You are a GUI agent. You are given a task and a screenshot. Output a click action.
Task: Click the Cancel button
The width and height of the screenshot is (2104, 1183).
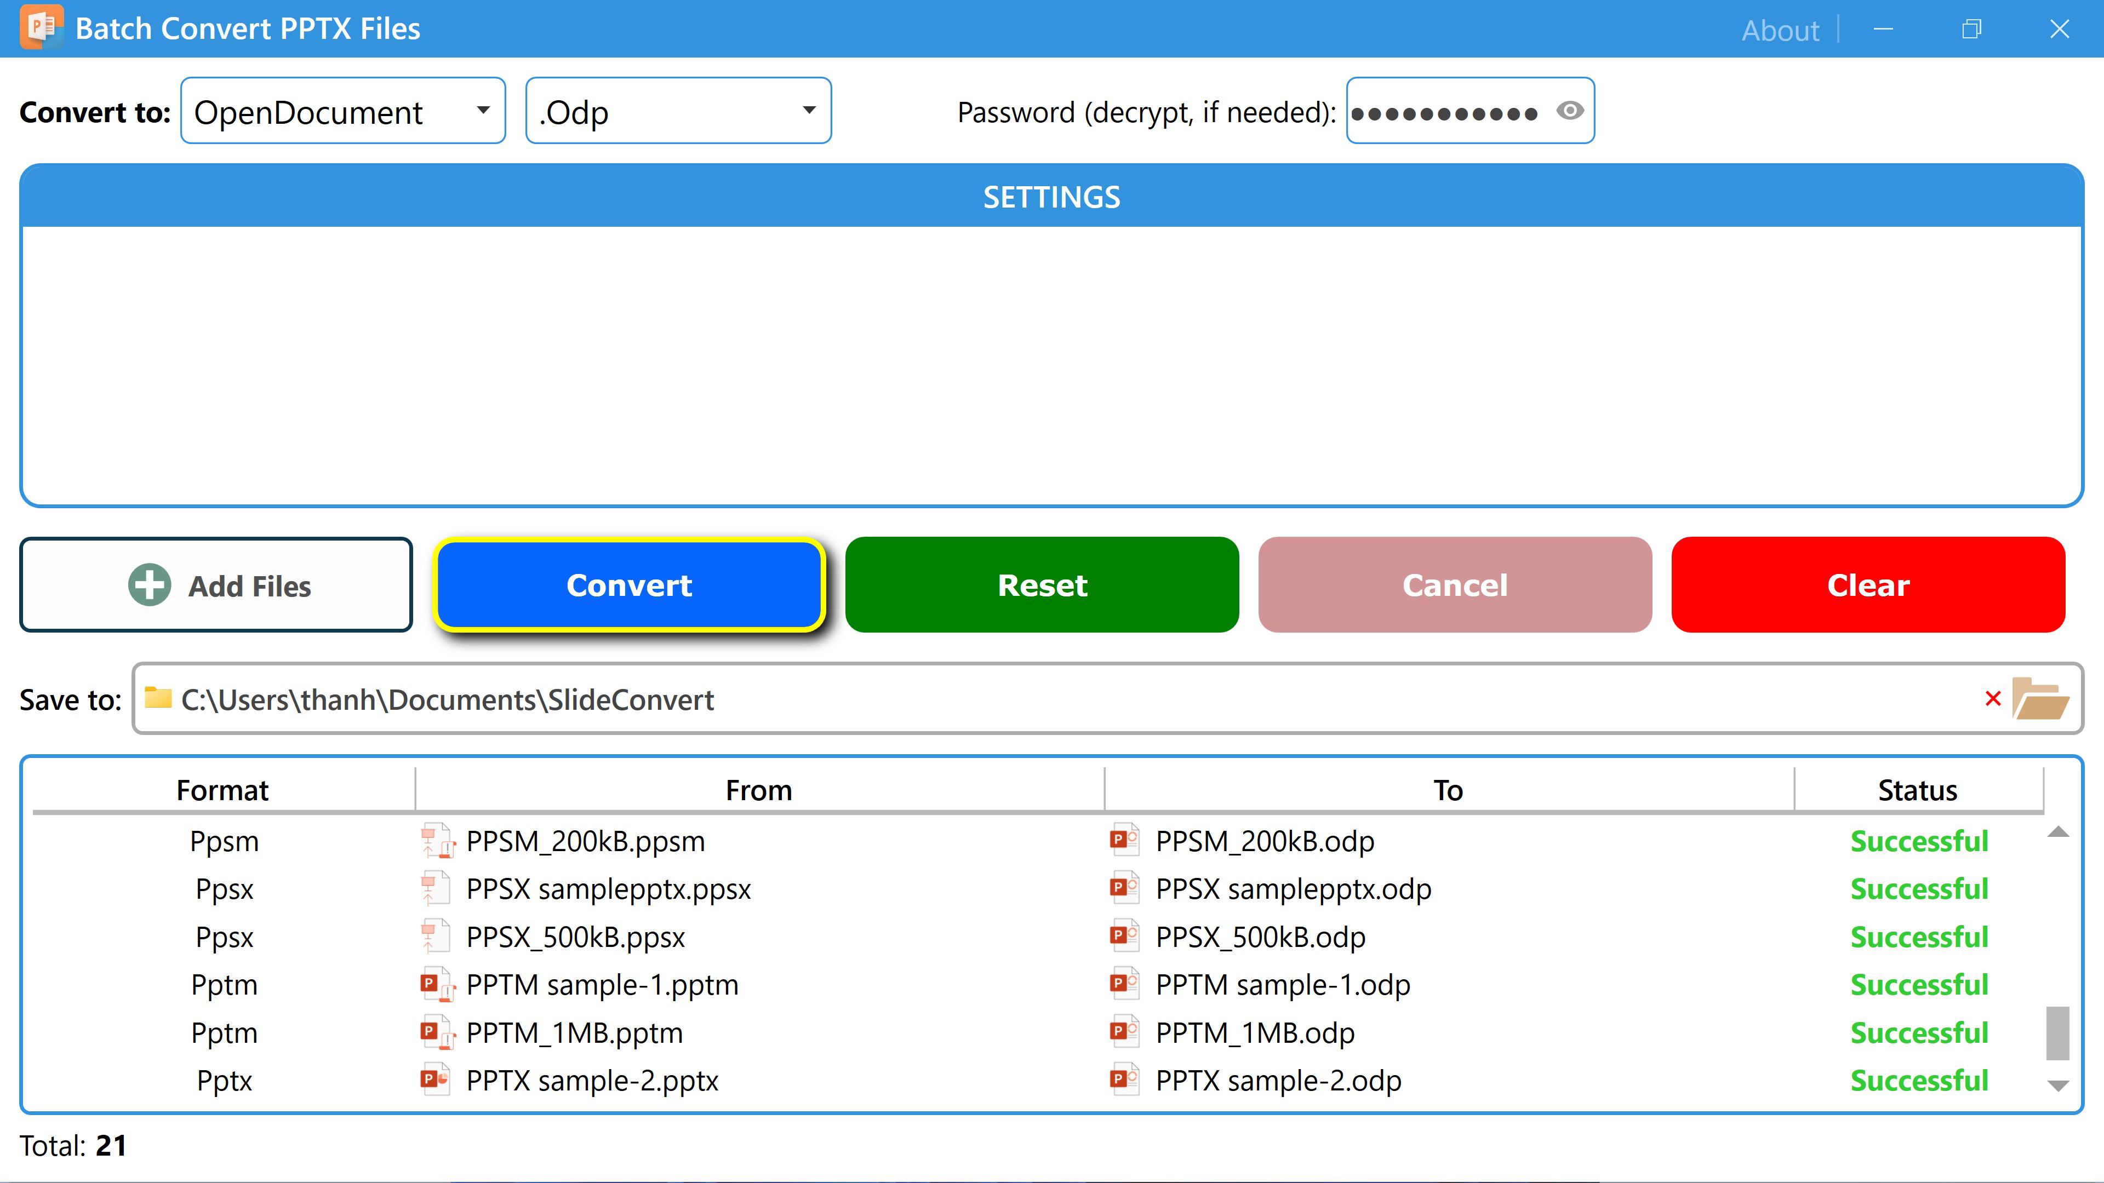(x=1455, y=584)
